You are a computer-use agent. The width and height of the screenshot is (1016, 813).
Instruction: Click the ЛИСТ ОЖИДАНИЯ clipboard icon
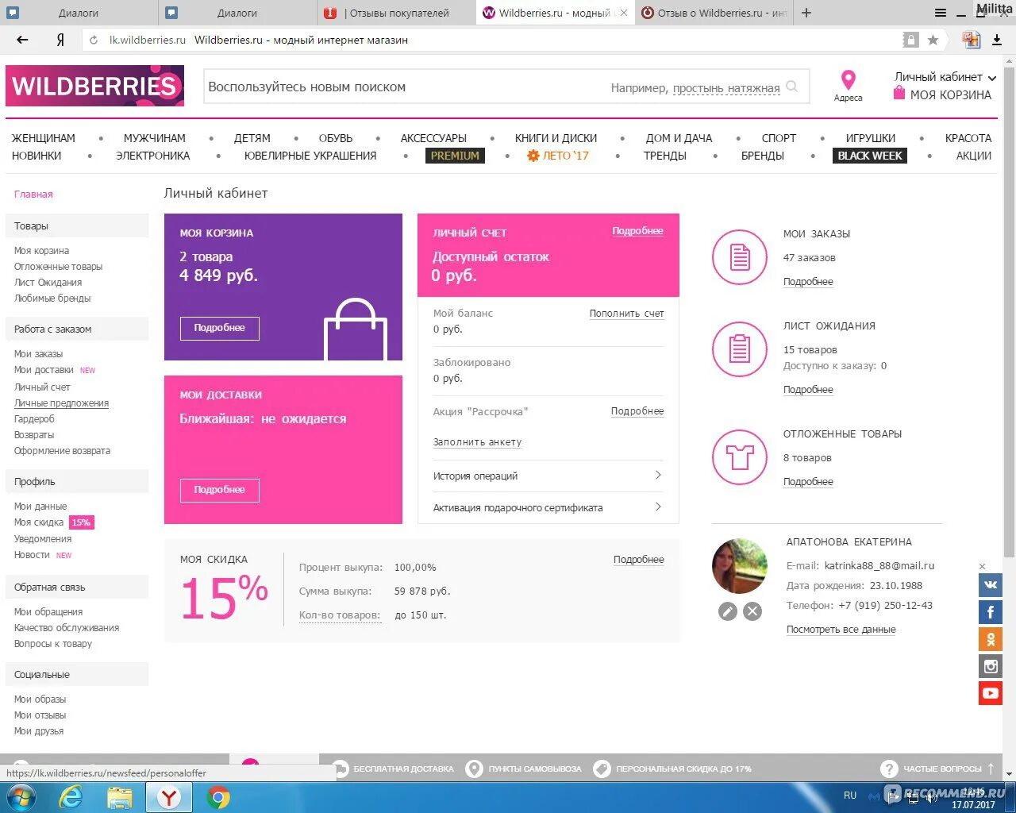click(740, 349)
